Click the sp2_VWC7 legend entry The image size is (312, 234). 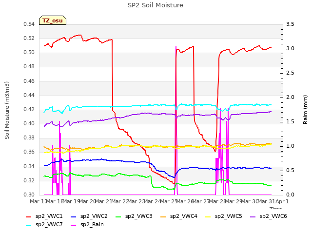pos(44,225)
